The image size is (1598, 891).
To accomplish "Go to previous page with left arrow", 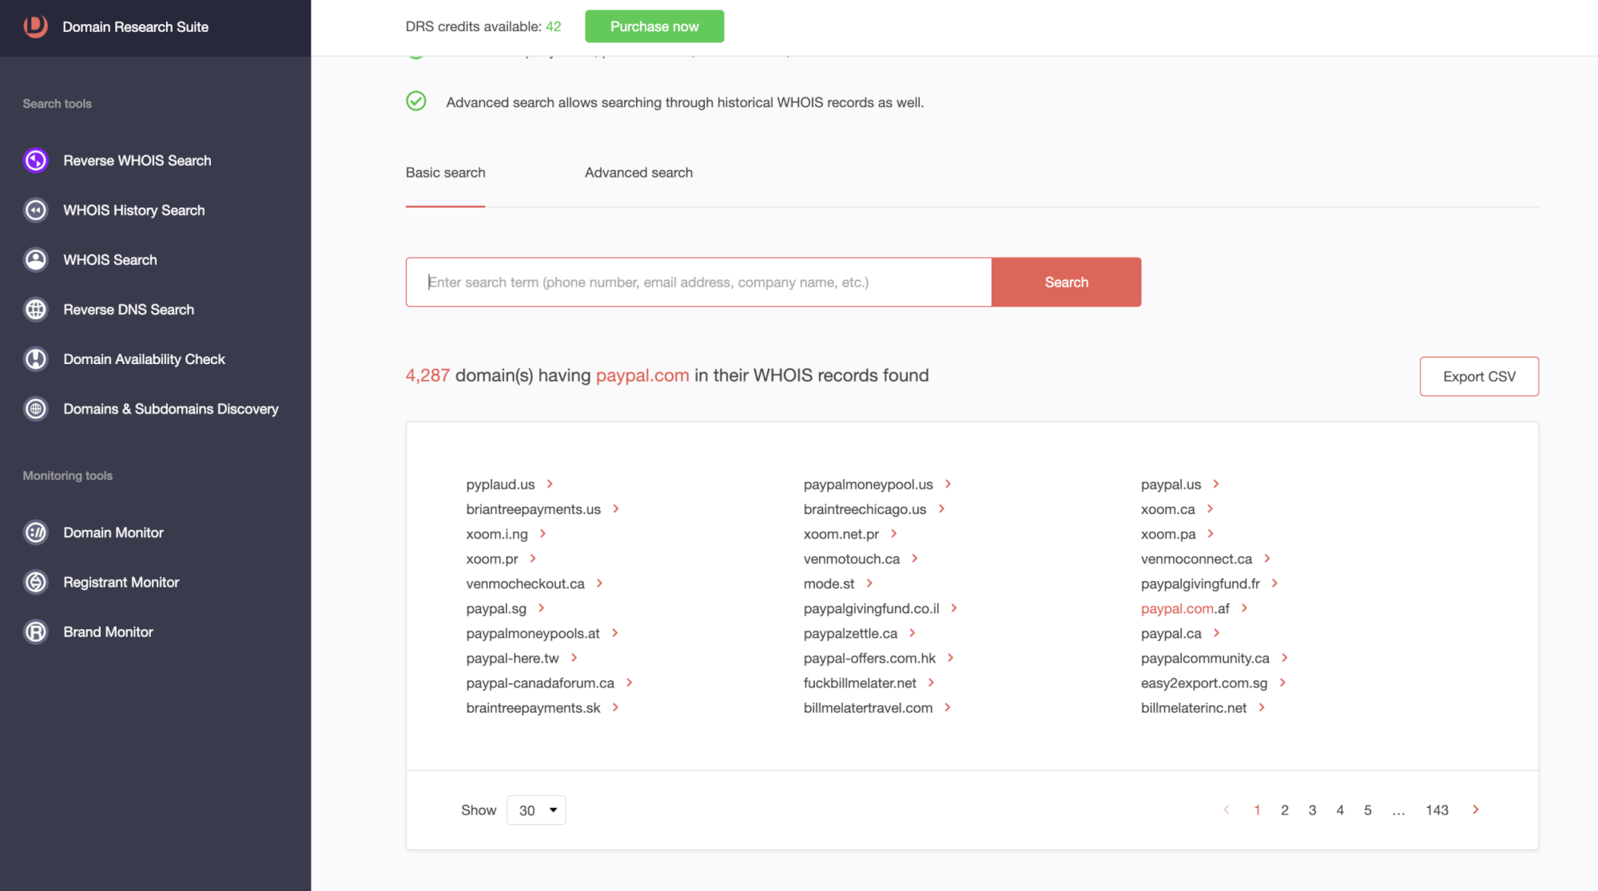I will 1226,810.
